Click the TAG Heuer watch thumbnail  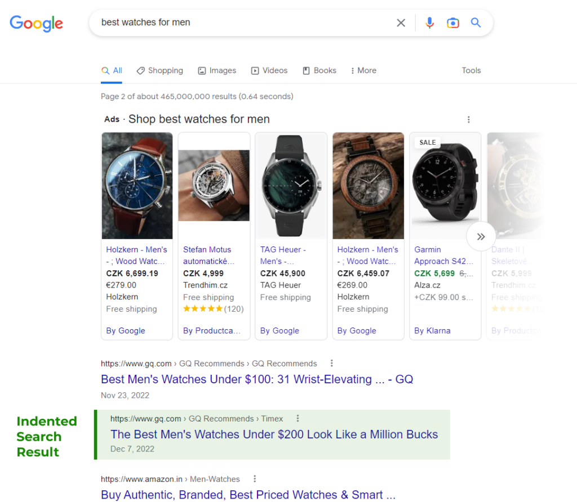pos(291,186)
